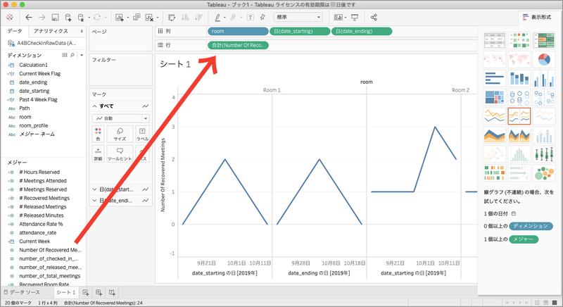The height and width of the screenshot is (307, 563).
Task: Open the データ ソース tab at bottom
Action: (22, 292)
